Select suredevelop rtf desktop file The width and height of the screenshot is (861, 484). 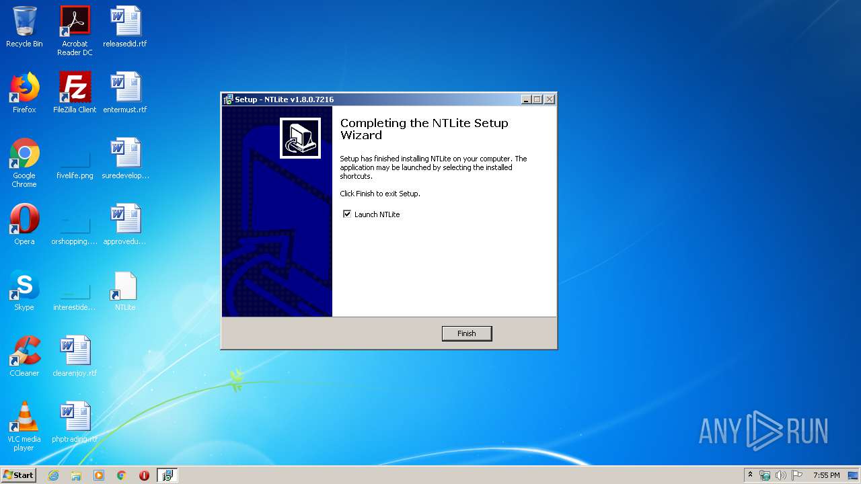coord(125,159)
